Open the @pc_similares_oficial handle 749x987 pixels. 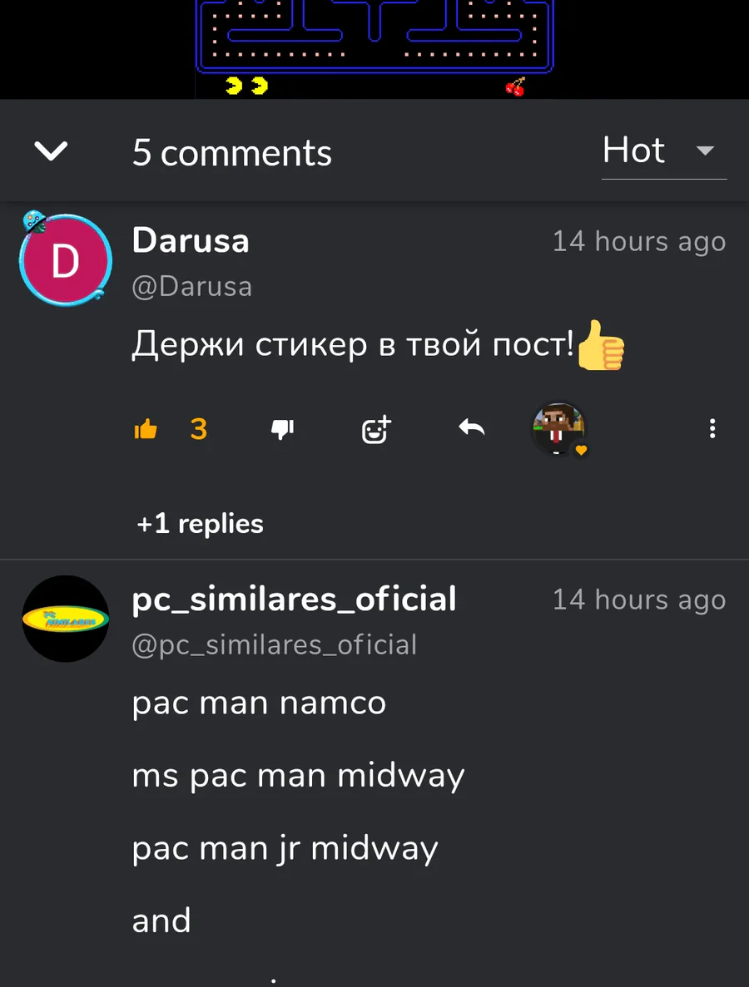point(275,645)
